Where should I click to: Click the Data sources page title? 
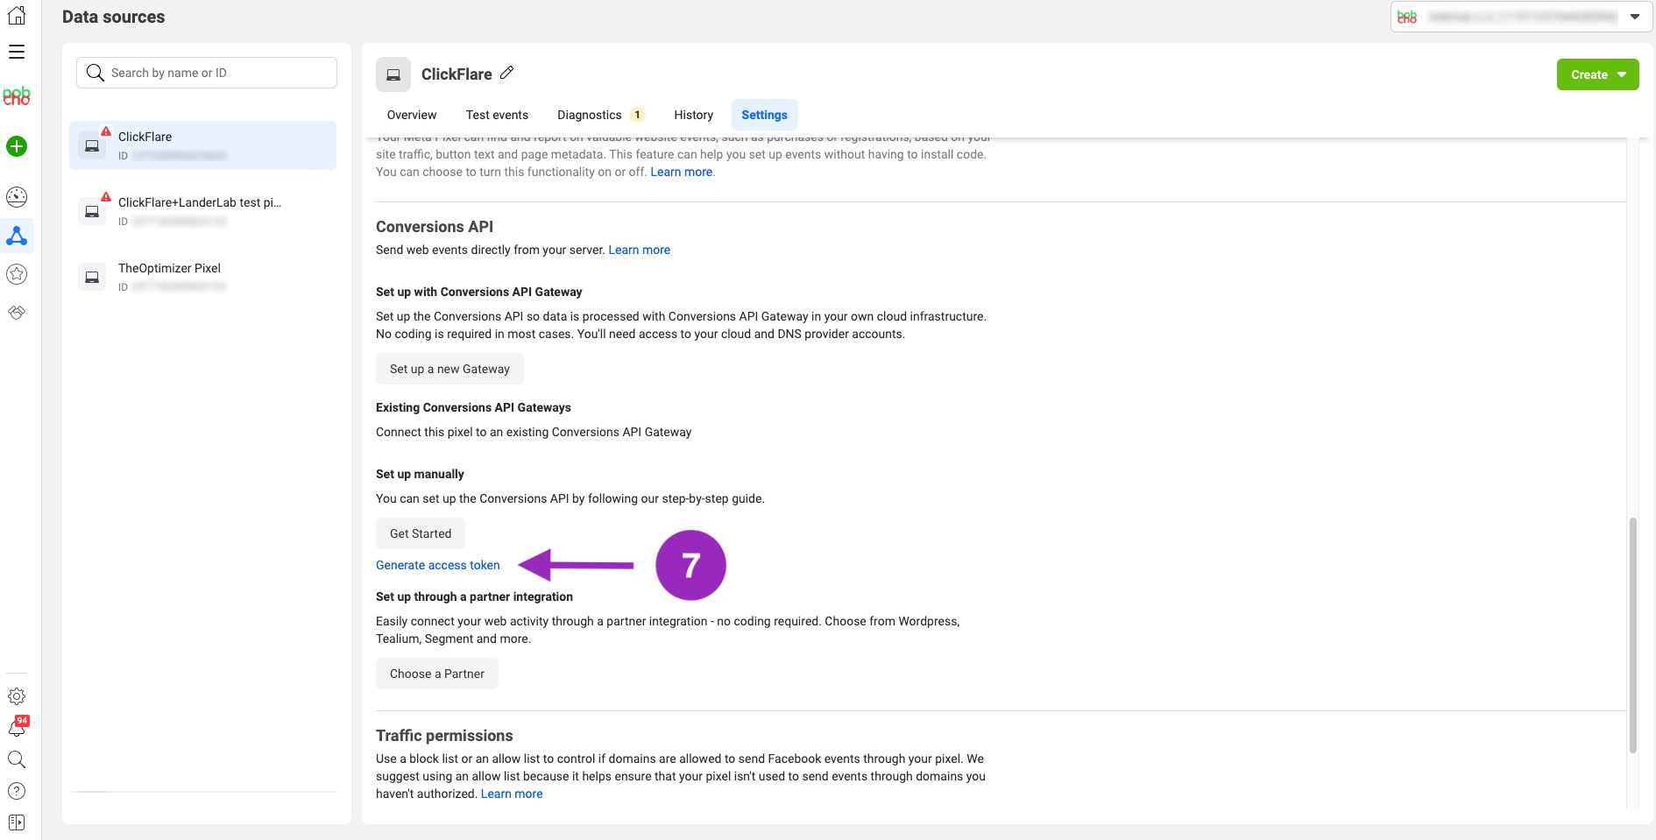click(x=114, y=17)
